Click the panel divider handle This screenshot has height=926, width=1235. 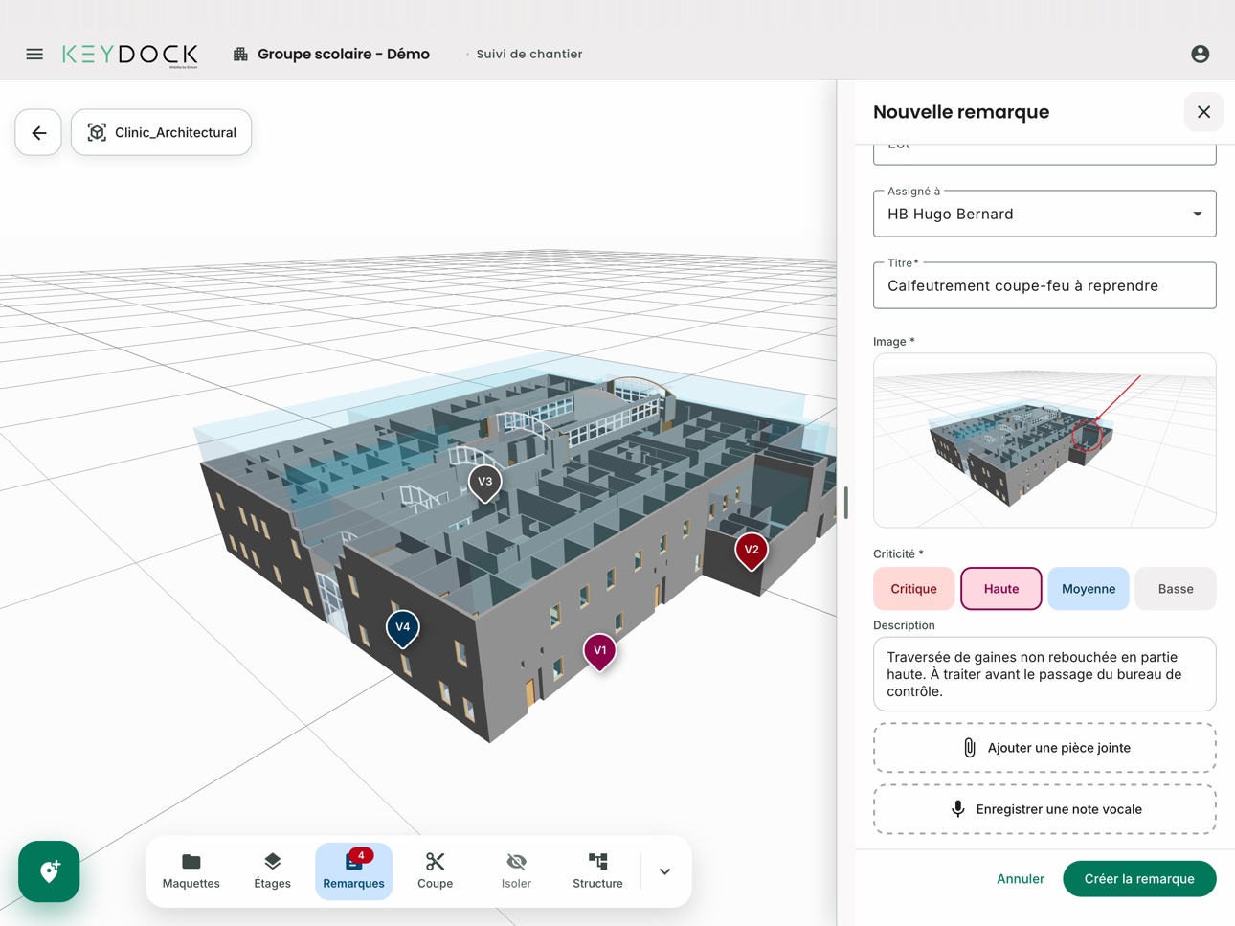click(x=845, y=503)
